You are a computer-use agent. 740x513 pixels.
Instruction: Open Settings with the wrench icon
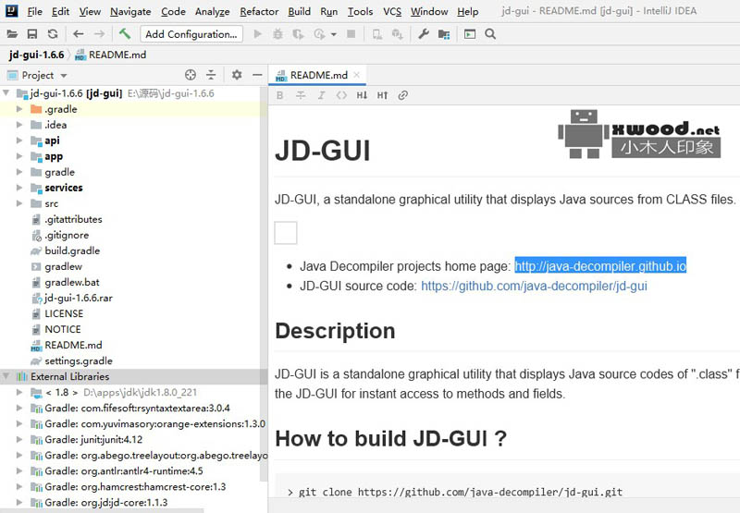click(424, 34)
